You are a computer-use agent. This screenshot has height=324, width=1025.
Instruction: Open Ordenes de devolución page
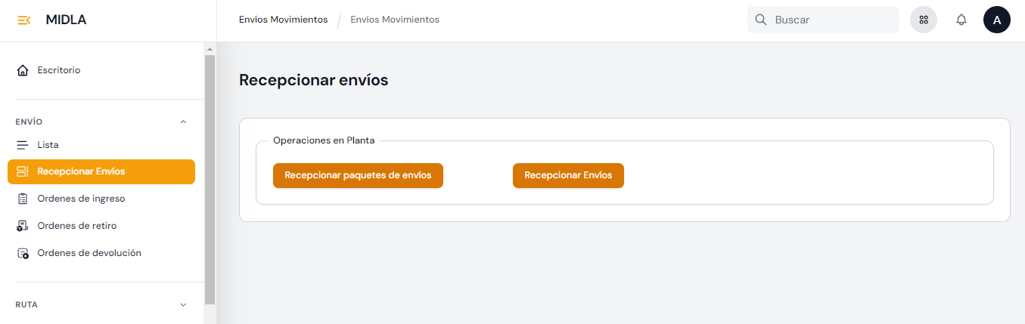point(89,253)
